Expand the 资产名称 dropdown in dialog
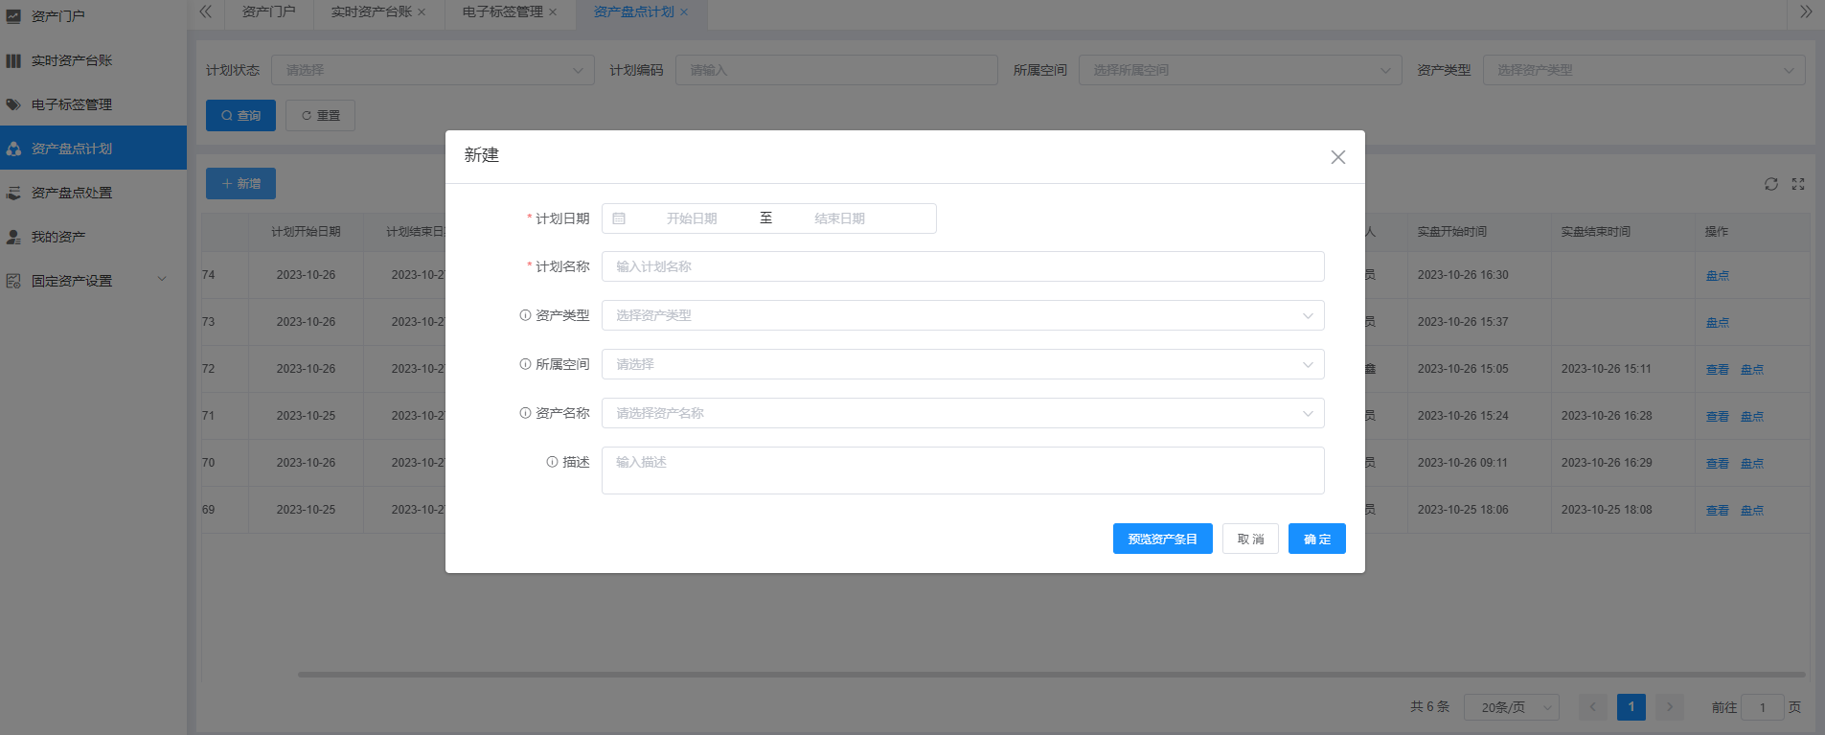 click(x=962, y=413)
